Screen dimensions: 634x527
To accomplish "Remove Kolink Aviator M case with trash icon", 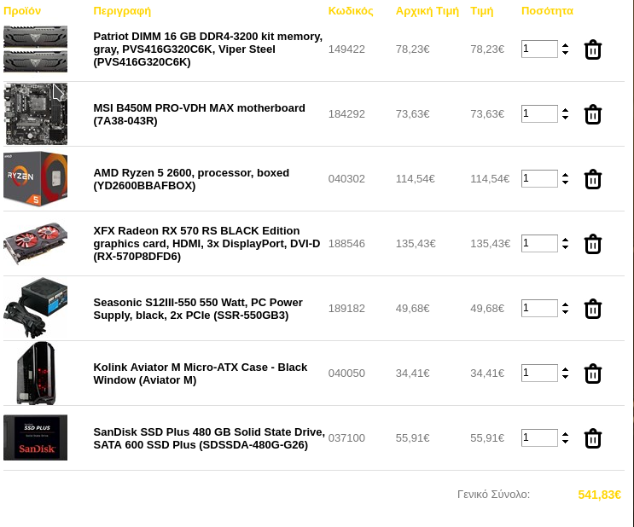I will click(593, 374).
